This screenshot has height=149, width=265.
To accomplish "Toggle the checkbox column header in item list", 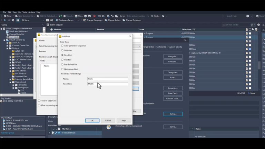I will click(x=250, y=29).
